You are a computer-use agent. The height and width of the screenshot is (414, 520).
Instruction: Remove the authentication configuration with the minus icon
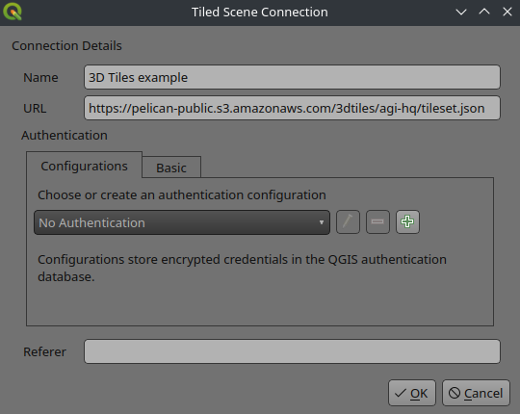[377, 221]
